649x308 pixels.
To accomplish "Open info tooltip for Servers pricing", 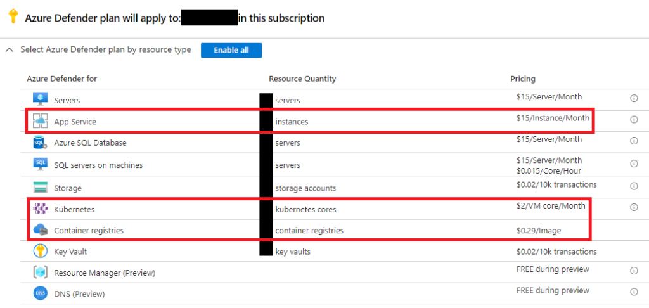I will click(633, 98).
